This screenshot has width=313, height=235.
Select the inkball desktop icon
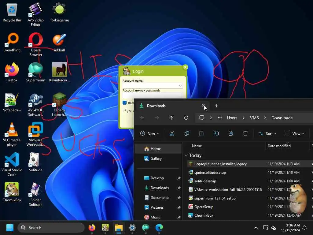60,43
